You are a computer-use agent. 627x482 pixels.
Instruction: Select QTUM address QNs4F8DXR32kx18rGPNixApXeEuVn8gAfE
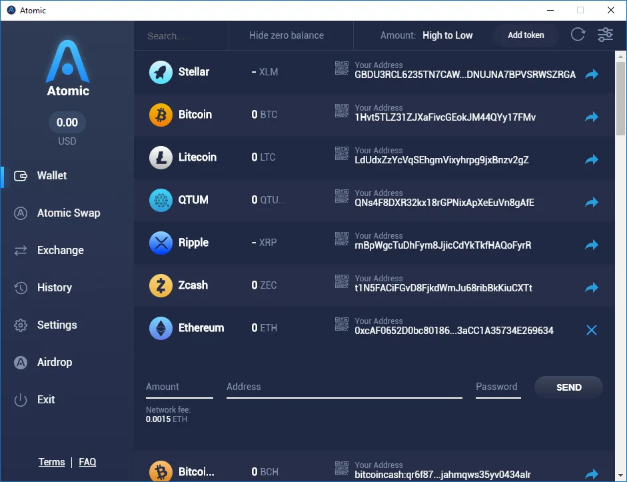[444, 203]
